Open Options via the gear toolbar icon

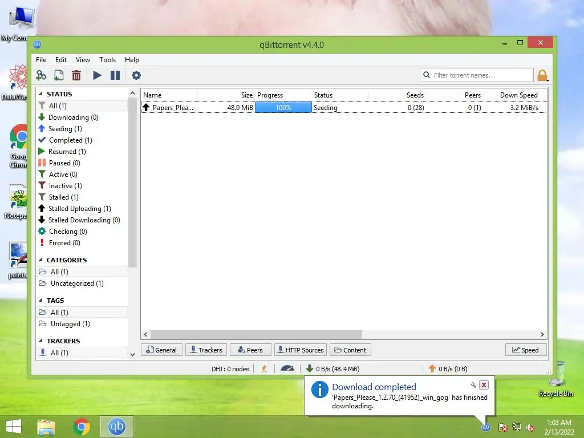[136, 75]
